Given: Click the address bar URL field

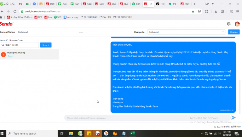Looking at the screenshot, I should 107,11.
